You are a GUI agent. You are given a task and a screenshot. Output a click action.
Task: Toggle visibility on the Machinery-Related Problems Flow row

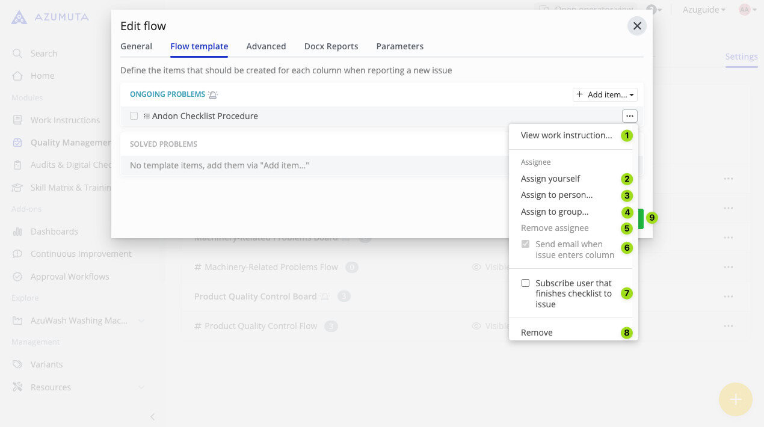coord(475,266)
